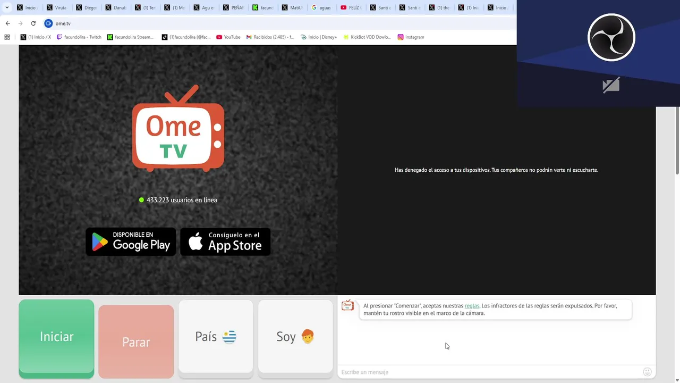
Task: Click the face emoji on Soy button
Action: (x=308, y=337)
